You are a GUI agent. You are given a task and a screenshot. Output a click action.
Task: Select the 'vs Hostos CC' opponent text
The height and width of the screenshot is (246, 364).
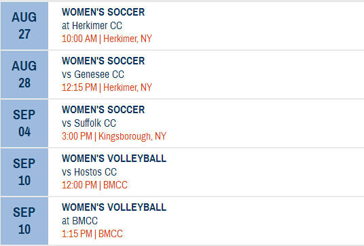(89, 172)
